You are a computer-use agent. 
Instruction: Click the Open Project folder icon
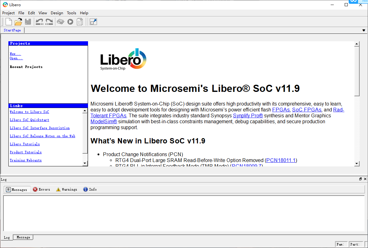tap(18, 22)
